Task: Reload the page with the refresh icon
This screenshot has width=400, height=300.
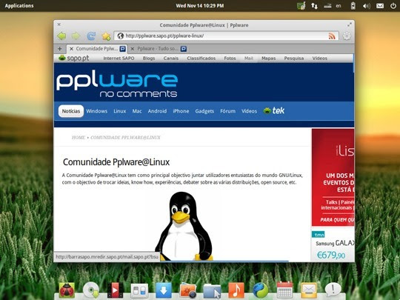Action: [x=91, y=36]
